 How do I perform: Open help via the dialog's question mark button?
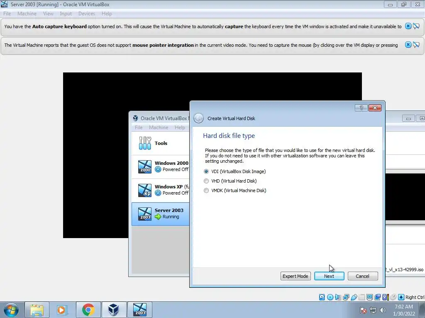click(x=361, y=108)
